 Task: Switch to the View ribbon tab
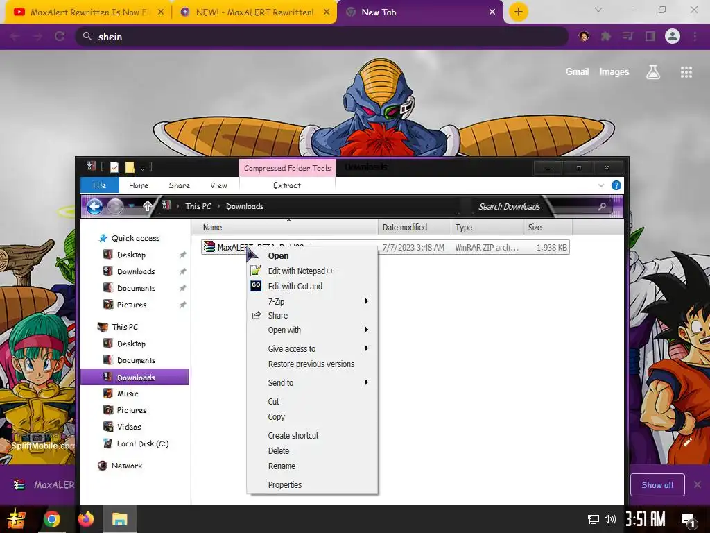[218, 185]
